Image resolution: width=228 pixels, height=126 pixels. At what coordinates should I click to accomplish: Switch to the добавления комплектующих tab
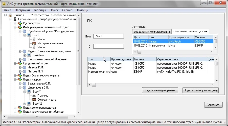click(x=152, y=32)
